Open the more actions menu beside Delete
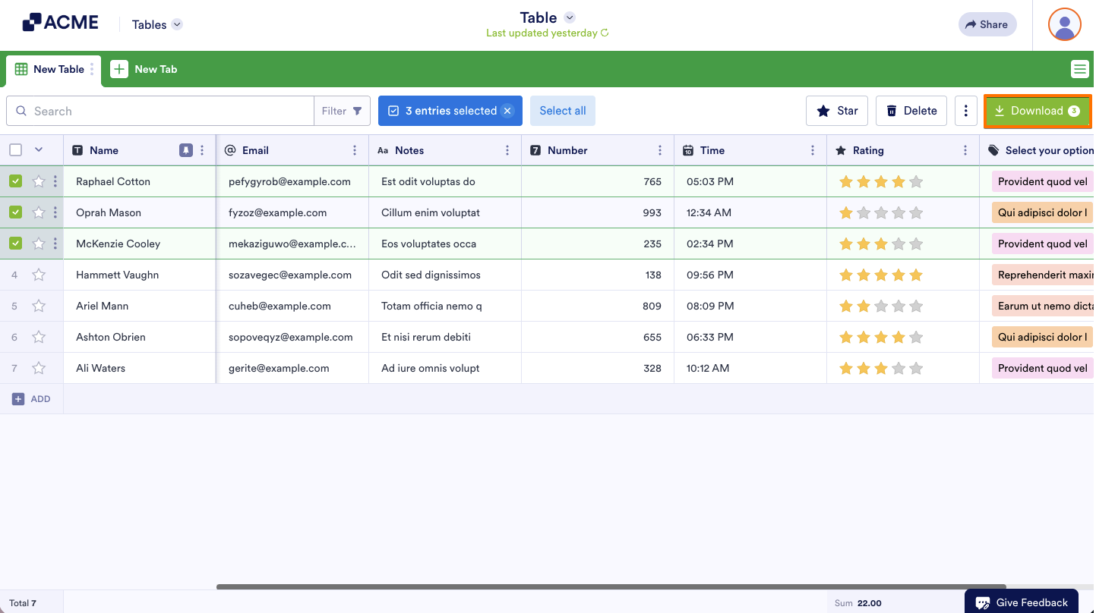The height and width of the screenshot is (613, 1096). point(965,111)
